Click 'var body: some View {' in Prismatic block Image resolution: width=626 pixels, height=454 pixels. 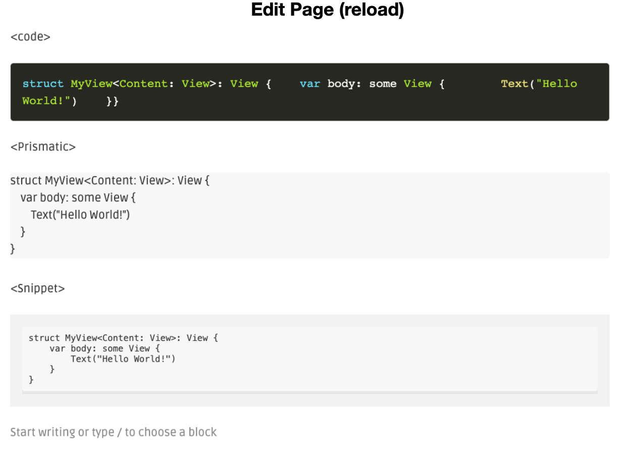tap(78, 198)
